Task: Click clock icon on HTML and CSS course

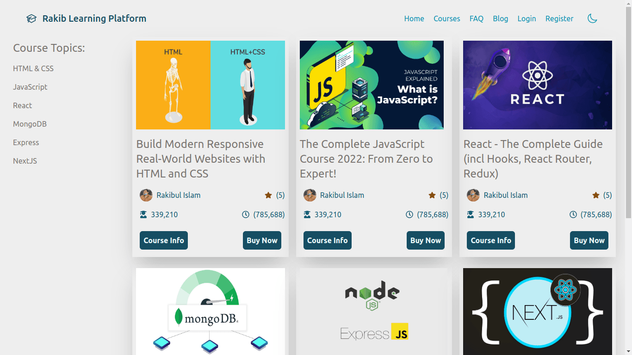Action: coord(246,214)
